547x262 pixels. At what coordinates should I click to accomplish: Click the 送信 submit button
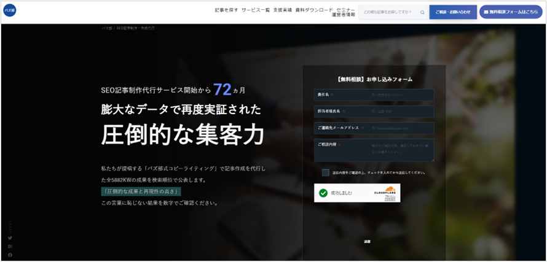pyautogui.click(x=367, y=241)
